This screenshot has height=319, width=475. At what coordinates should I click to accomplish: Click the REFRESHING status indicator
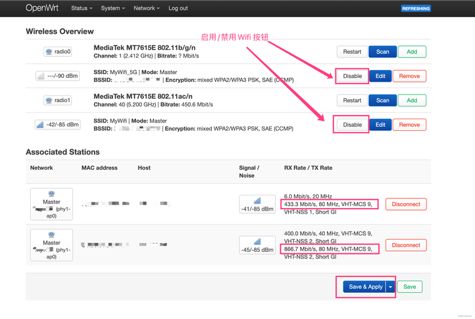416,8
